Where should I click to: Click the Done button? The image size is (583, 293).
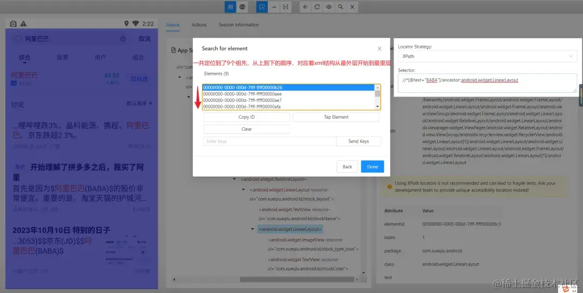(372, 167)
